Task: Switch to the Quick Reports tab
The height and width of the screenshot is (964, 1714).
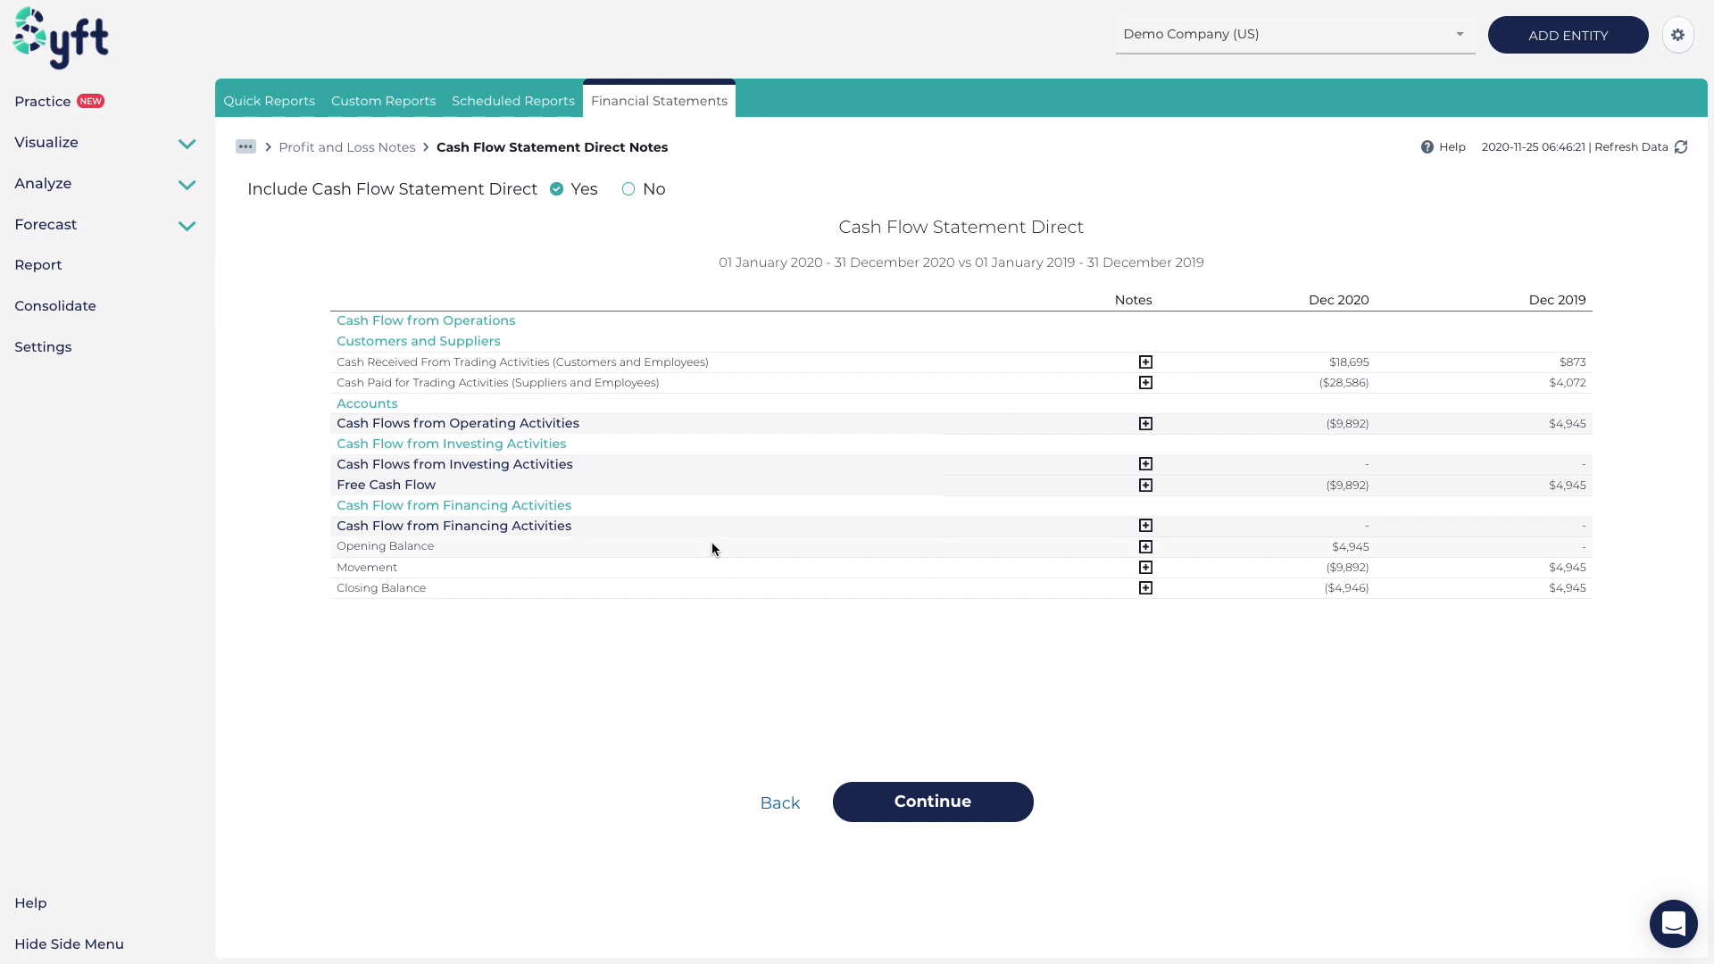Action: (267, 100)
